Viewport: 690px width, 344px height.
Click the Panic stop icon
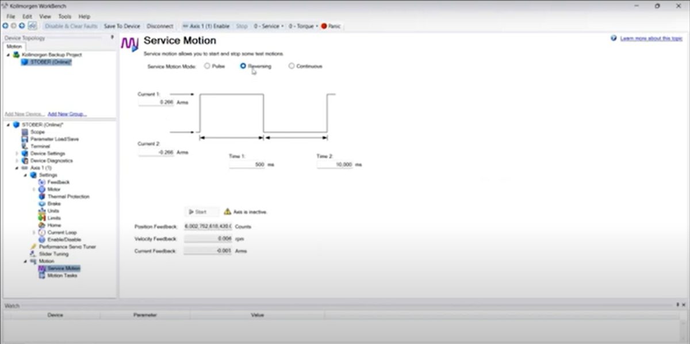point(324,26)
